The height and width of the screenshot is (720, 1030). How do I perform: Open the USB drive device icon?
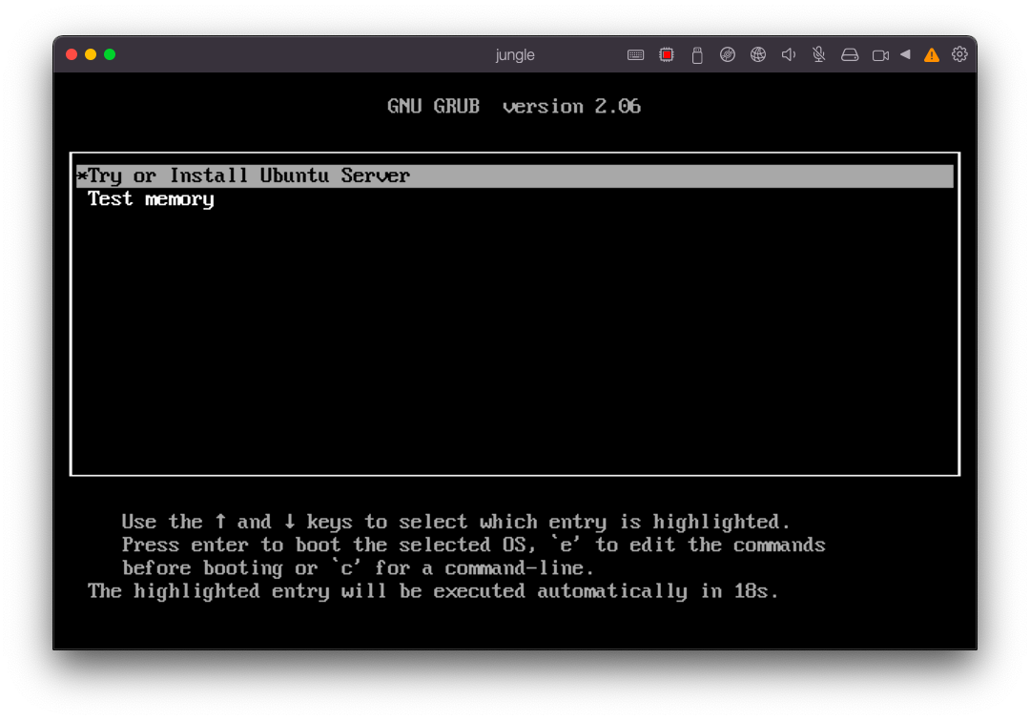(x=697, y=55)
